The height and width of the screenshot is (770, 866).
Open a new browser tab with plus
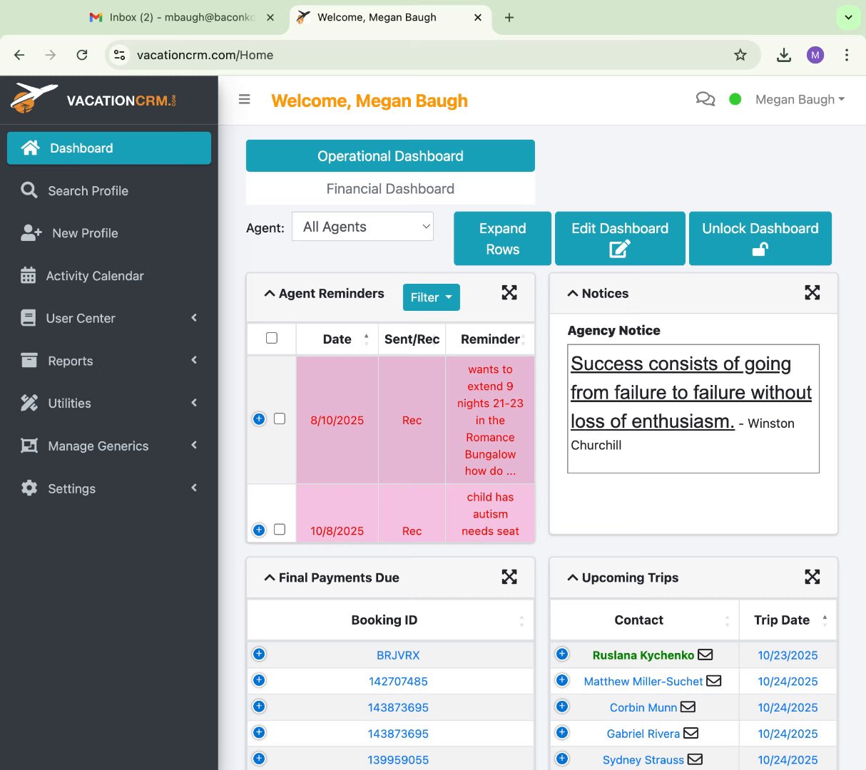coord(509,17)
